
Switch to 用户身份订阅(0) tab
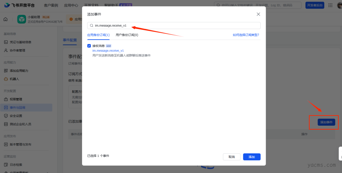[127, 35]
